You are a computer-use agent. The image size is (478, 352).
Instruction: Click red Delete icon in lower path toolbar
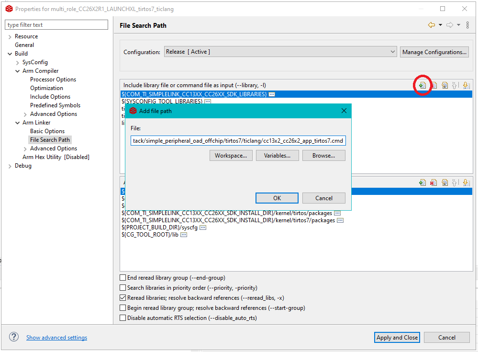[x=434, y=182]
